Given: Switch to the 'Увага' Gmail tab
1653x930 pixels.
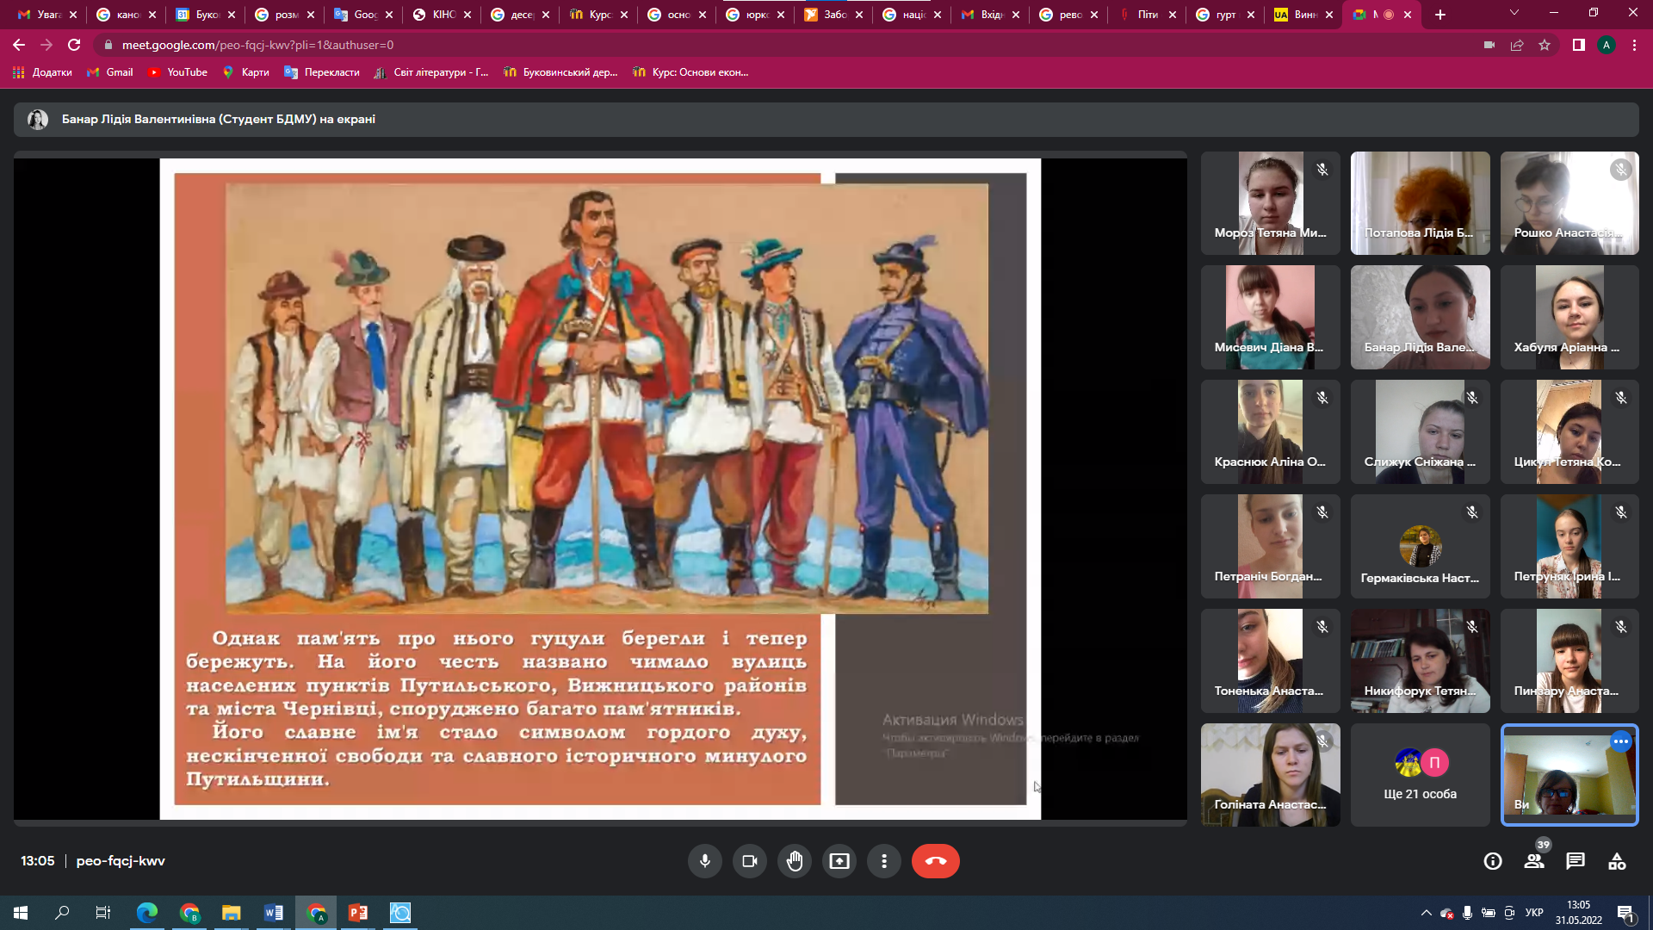Looking at the screenshot, I should pos(47,15).
